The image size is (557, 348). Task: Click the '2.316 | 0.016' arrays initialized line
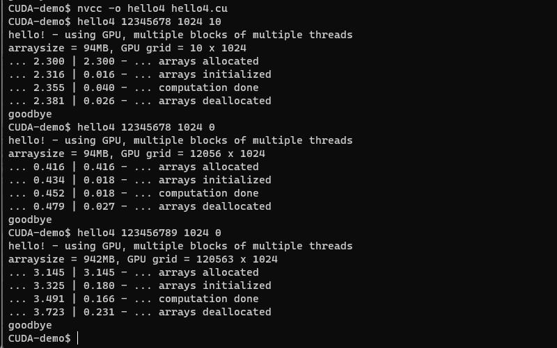tap(140, 74)
